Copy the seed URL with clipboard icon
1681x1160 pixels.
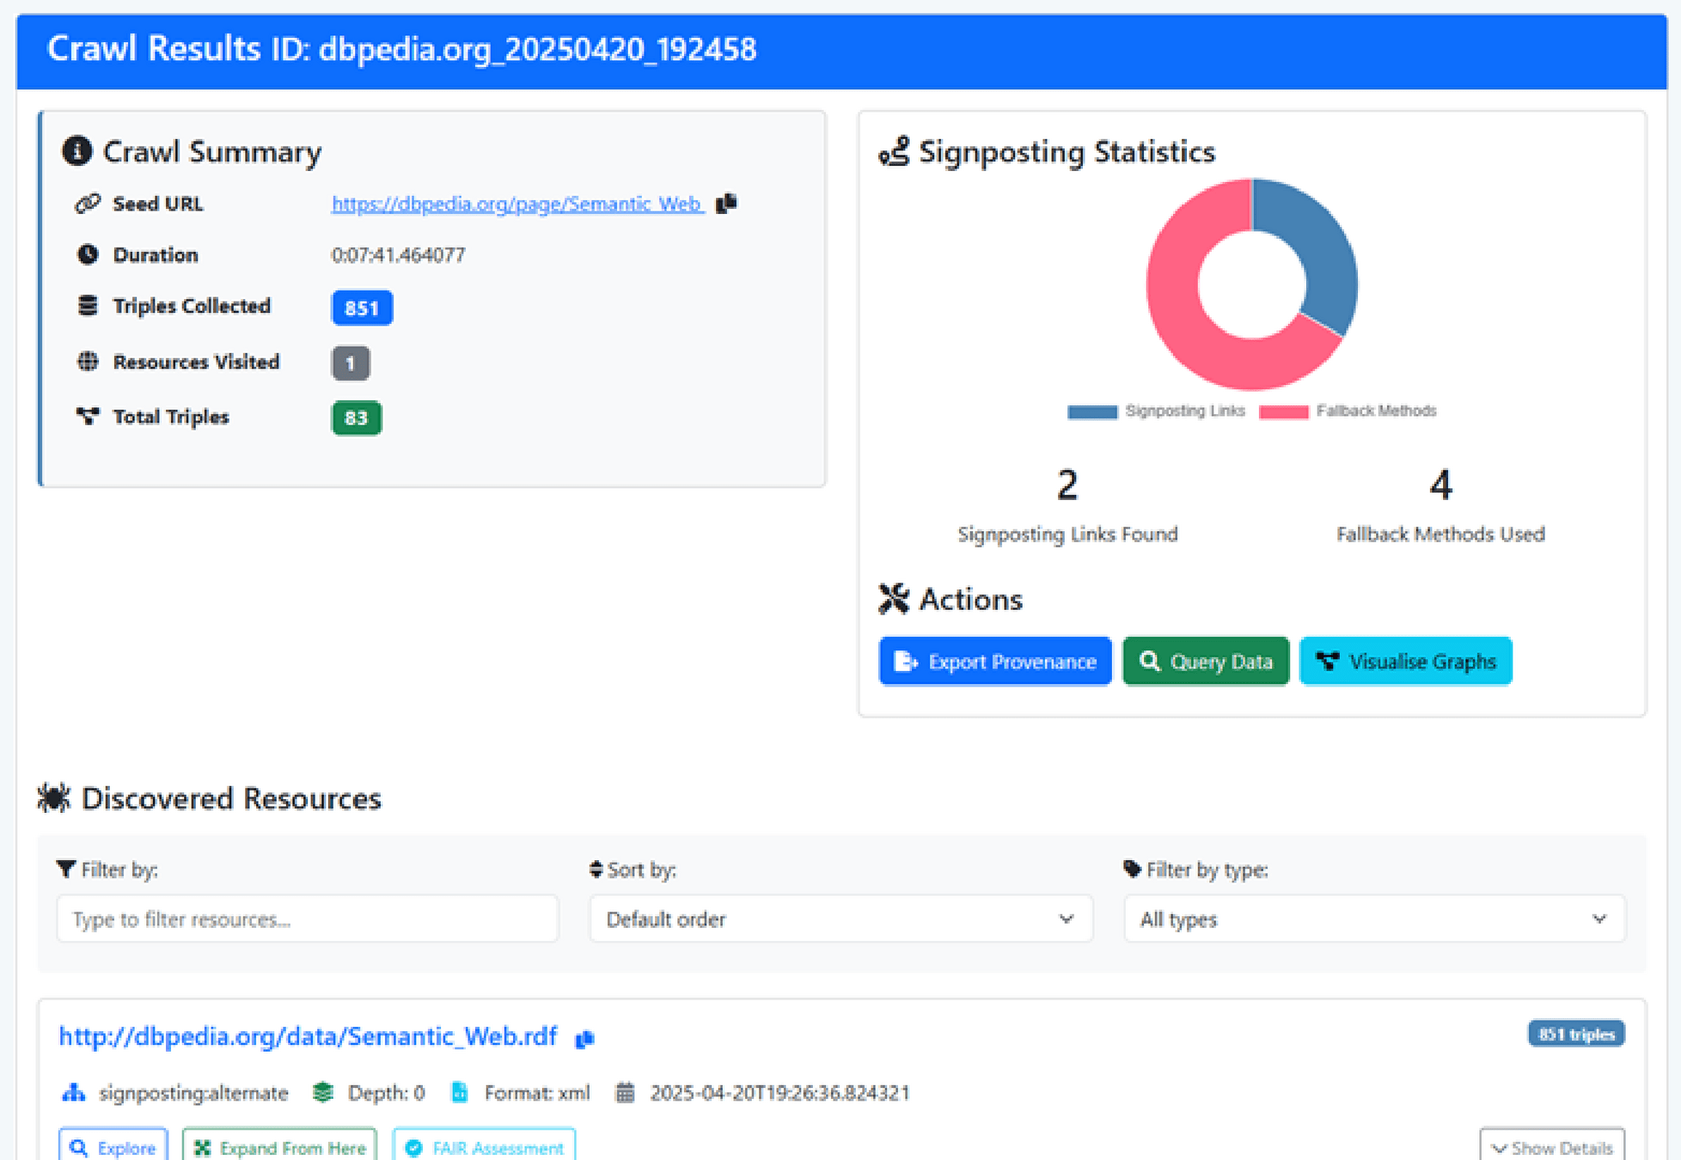coord(726,204)
